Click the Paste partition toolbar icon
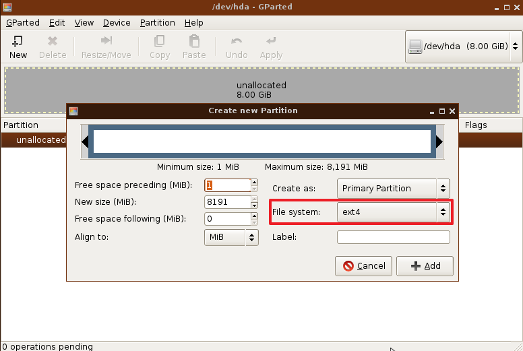The width and height of the screenshot is (523, 351). (194, 41)
